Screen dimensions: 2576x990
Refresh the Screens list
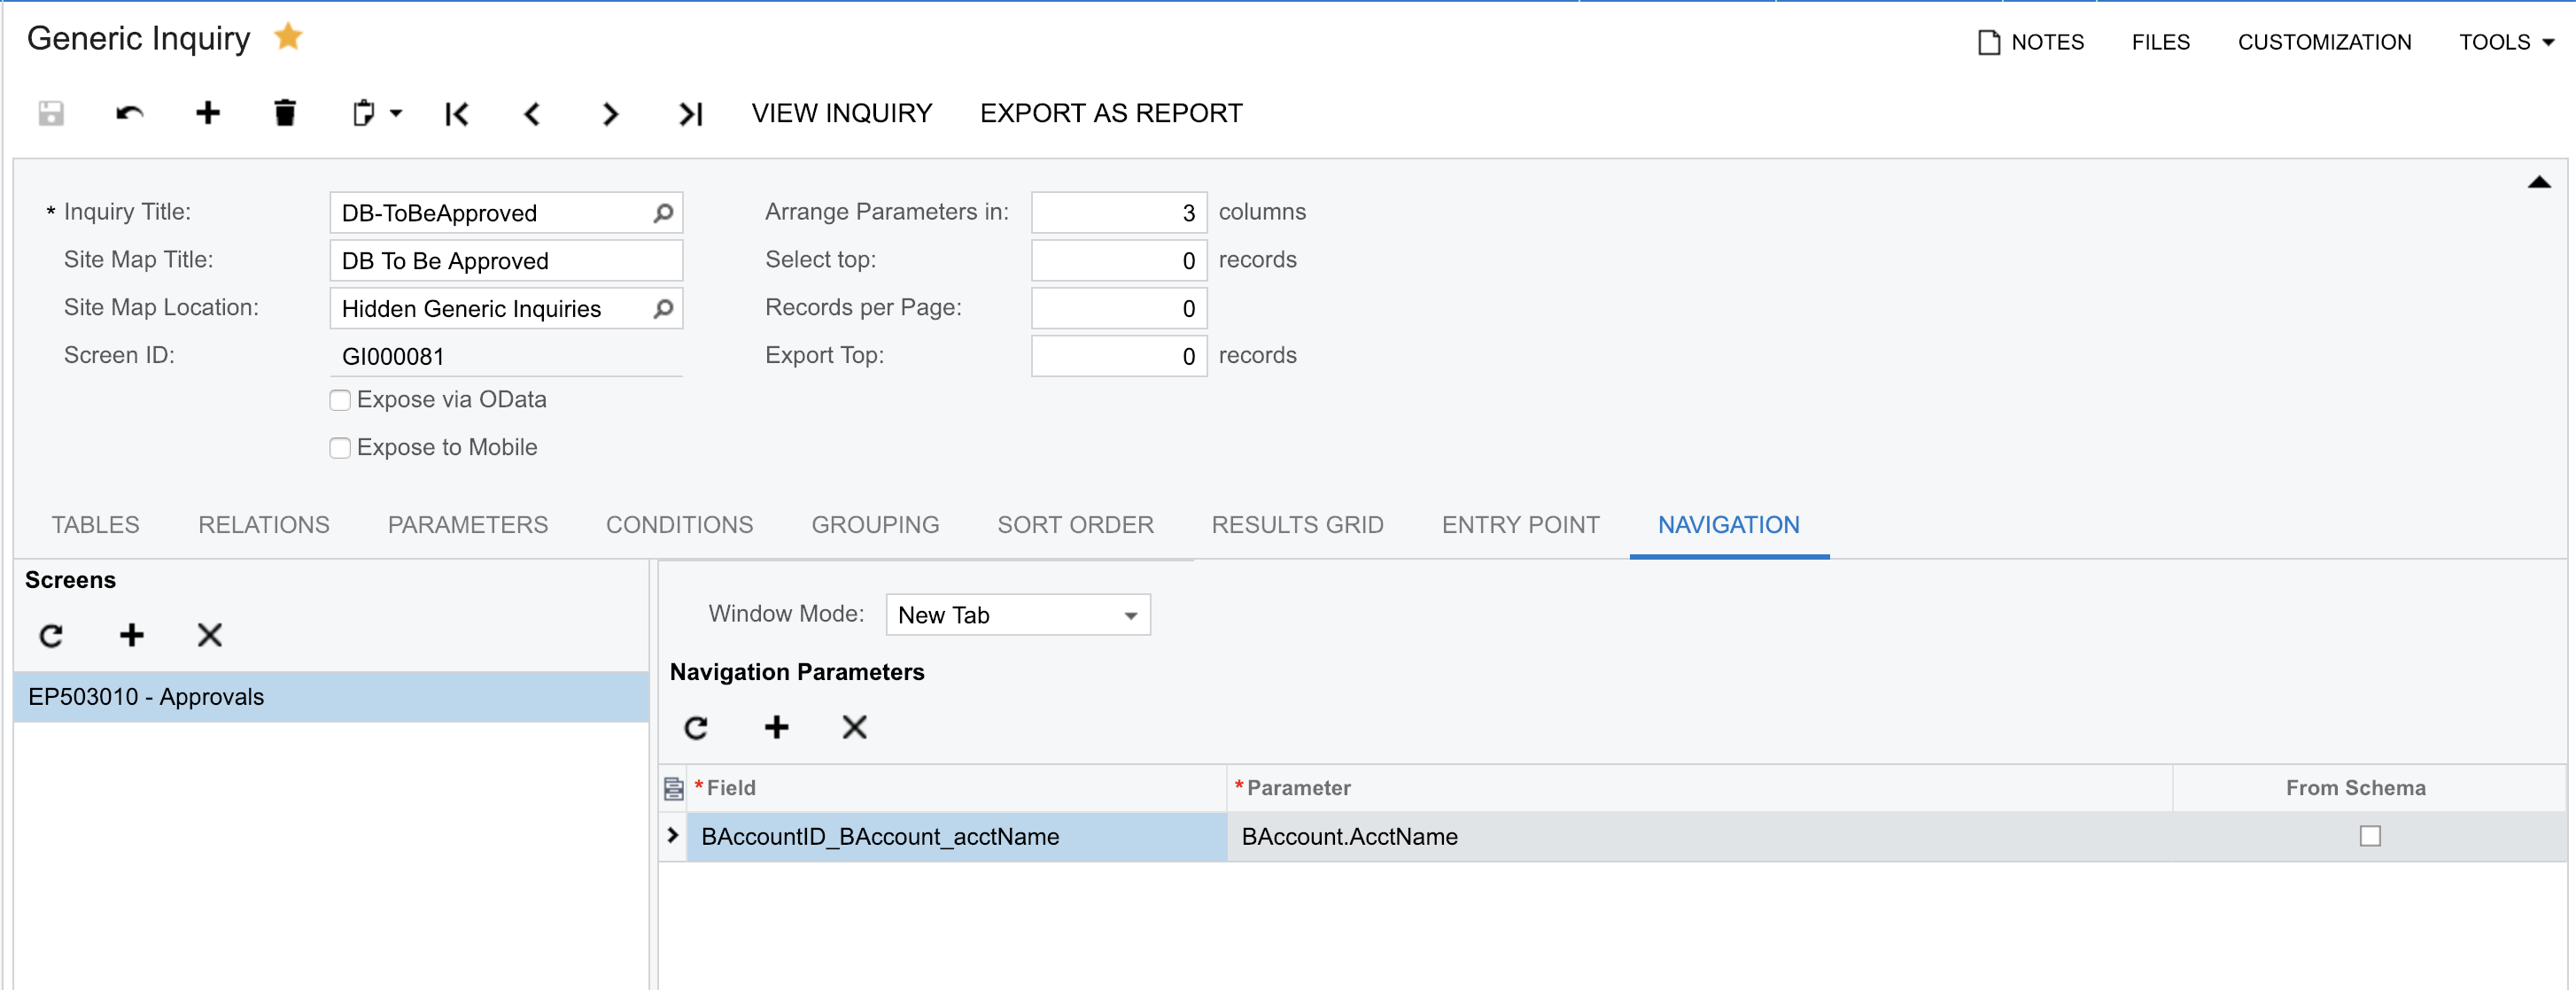tap(51, 635)
